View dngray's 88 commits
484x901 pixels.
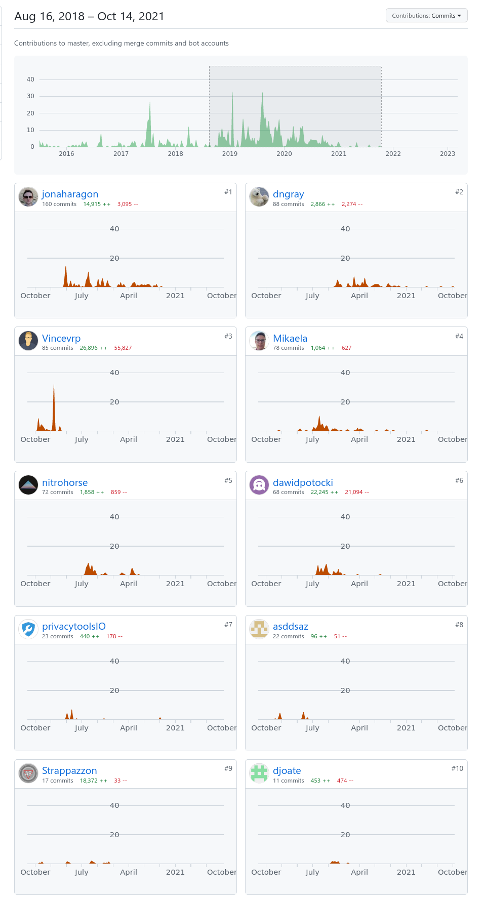(x=289, y=204)
